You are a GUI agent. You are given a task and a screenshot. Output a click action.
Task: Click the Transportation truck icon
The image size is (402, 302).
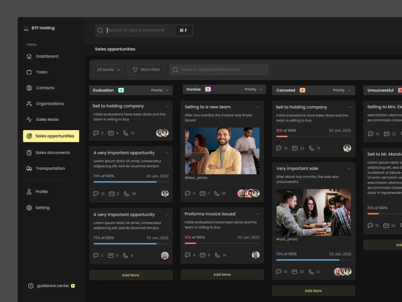[29, 168]
